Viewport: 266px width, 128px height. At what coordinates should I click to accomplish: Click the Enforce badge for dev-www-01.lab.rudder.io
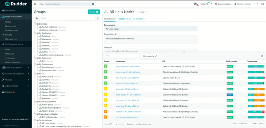coord(230,78)
